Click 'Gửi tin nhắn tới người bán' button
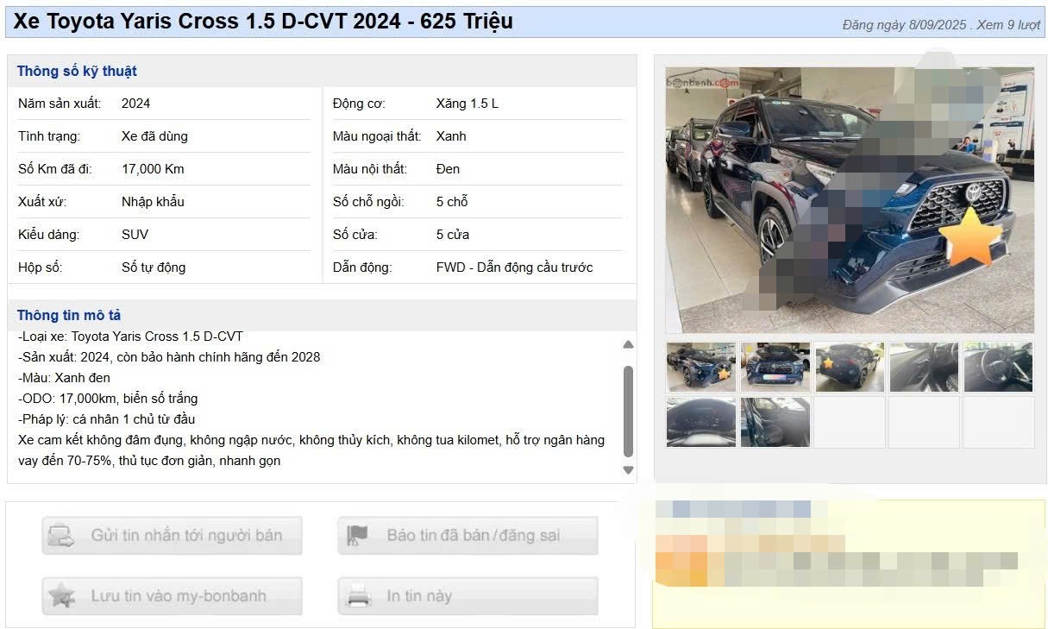 (x=173, y=536)
